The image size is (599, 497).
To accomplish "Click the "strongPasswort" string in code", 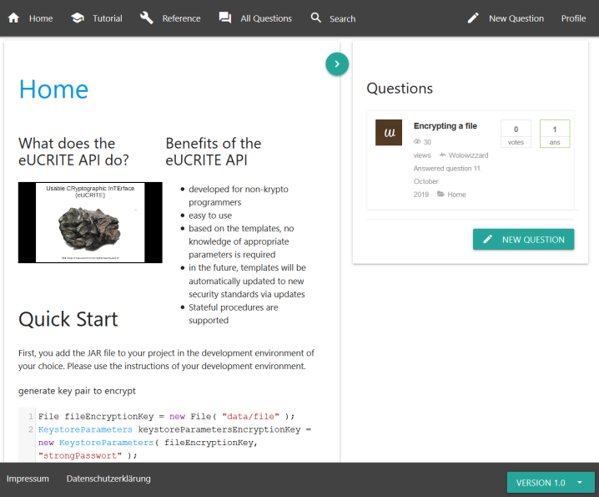I will pos(80,456).
